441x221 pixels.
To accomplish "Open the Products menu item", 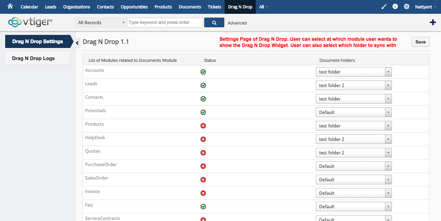I will point(163,7).
